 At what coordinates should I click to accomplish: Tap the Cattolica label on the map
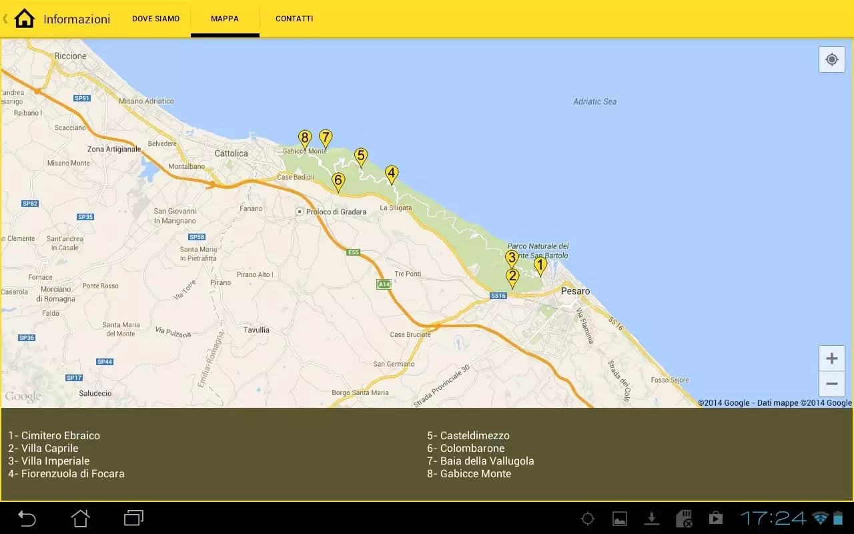tap(231, 154)
